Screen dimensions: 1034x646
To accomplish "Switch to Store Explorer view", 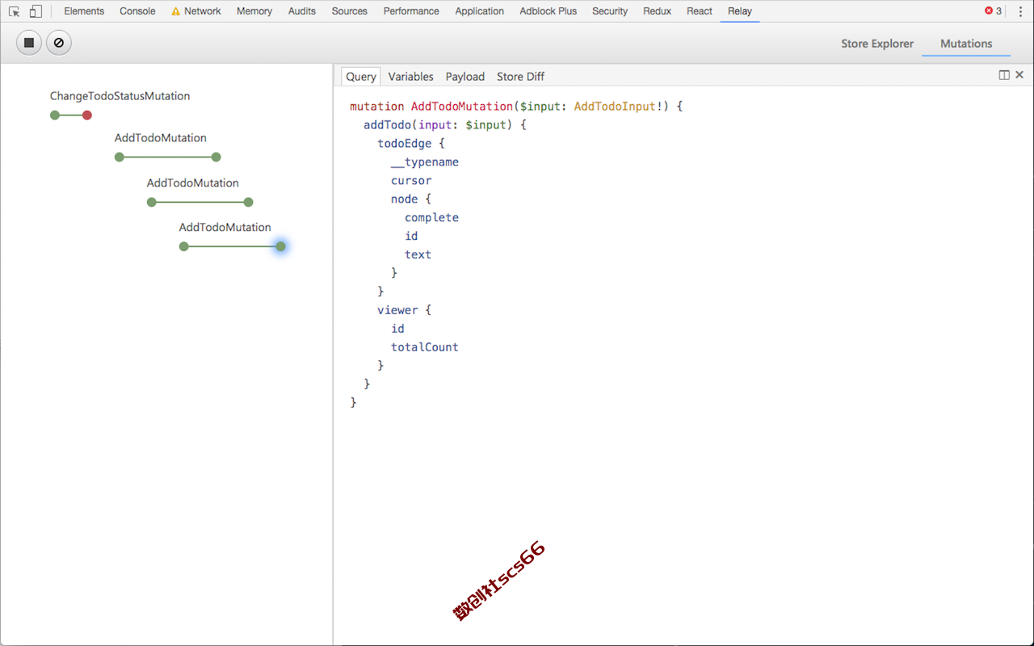I will pos(877,44).
